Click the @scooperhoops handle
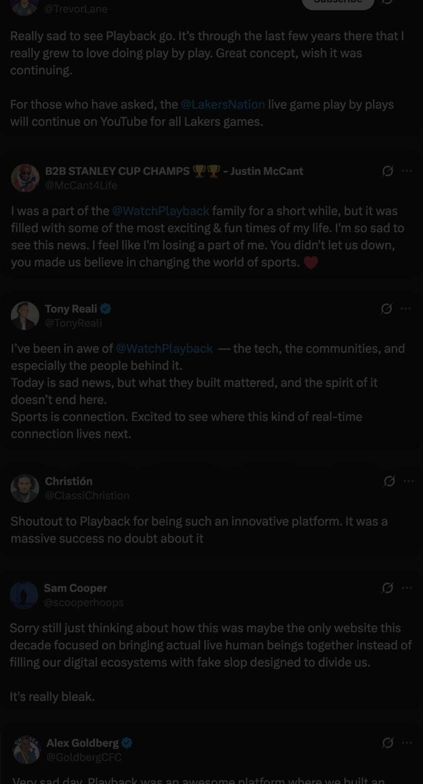Viewport: 423px width, 784px height. pyautogui.click(x=84, y=602)
